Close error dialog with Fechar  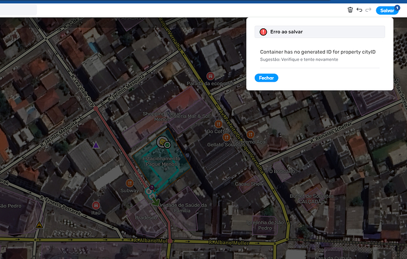266,78
